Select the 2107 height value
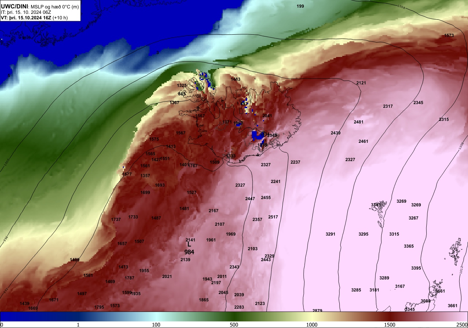The height and width of the screenshot is (328, 468). tap(220, 224)
